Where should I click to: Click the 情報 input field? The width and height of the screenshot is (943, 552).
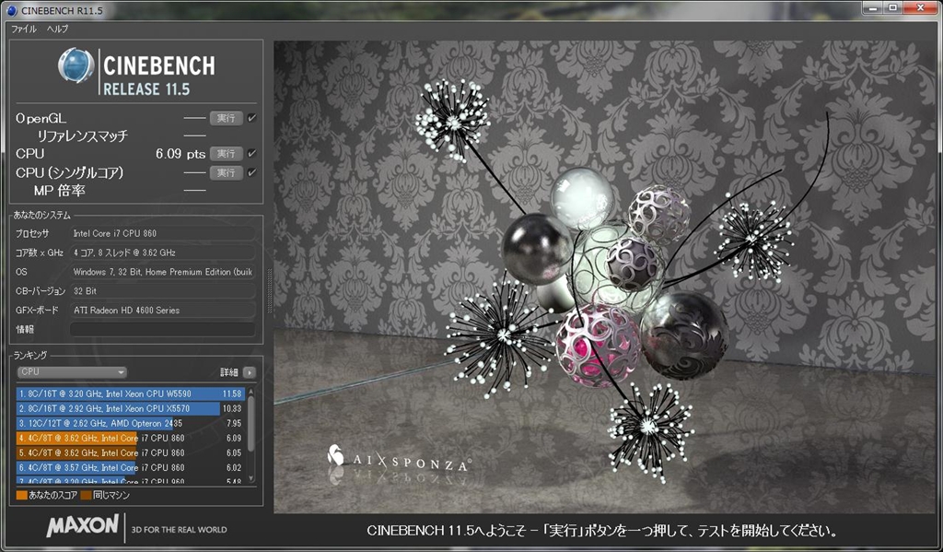162,329
